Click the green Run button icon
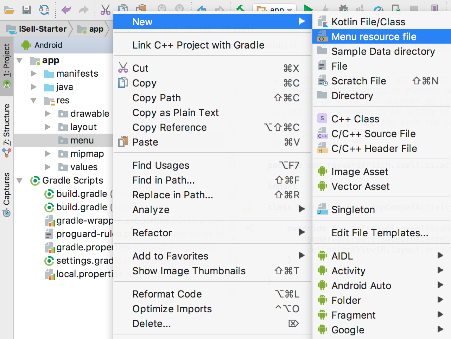This screenshot has height=339, width=451. (x=308, y=9)
